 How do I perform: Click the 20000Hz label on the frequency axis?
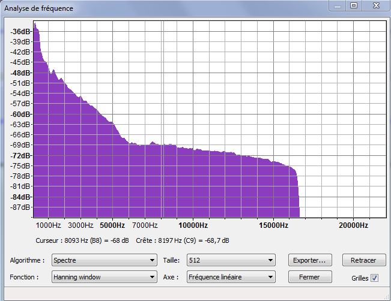point(353,225)
